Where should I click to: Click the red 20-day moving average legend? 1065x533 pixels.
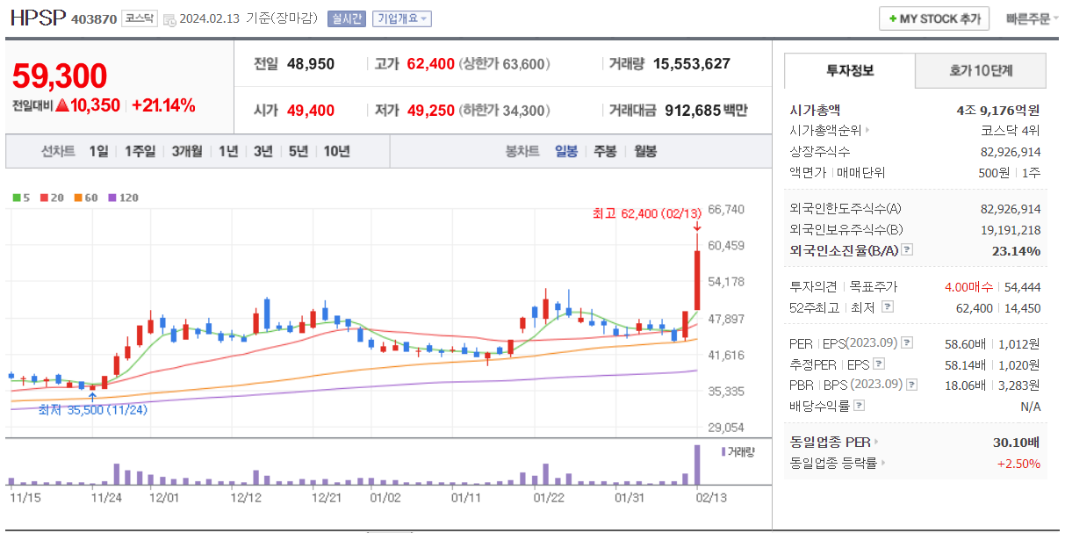[51, 198]
